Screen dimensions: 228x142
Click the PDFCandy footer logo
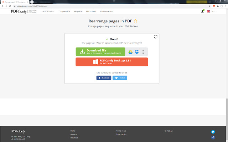coord(18,131)
